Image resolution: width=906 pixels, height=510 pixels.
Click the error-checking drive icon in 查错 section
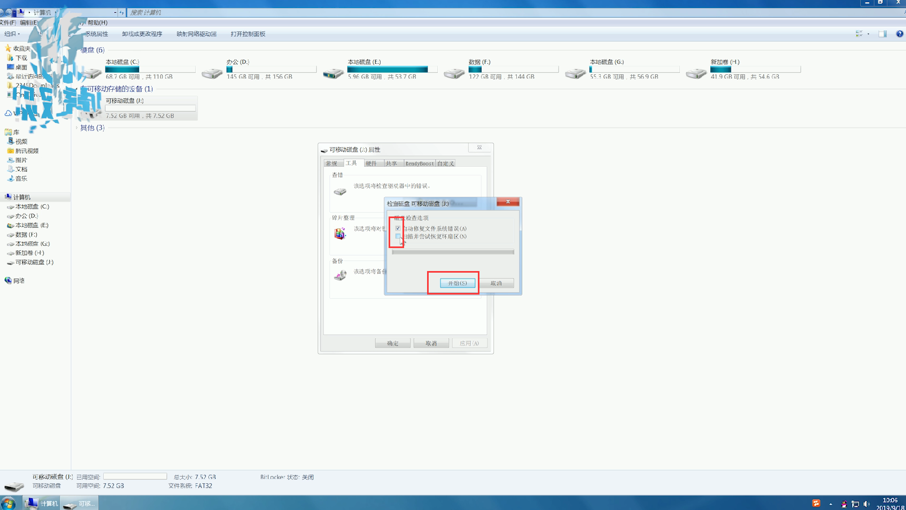point(340,191)
